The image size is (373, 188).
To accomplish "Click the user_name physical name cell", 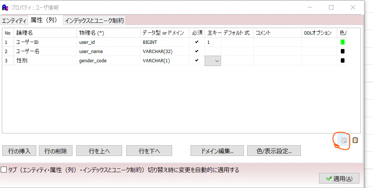I will point(109,51).
